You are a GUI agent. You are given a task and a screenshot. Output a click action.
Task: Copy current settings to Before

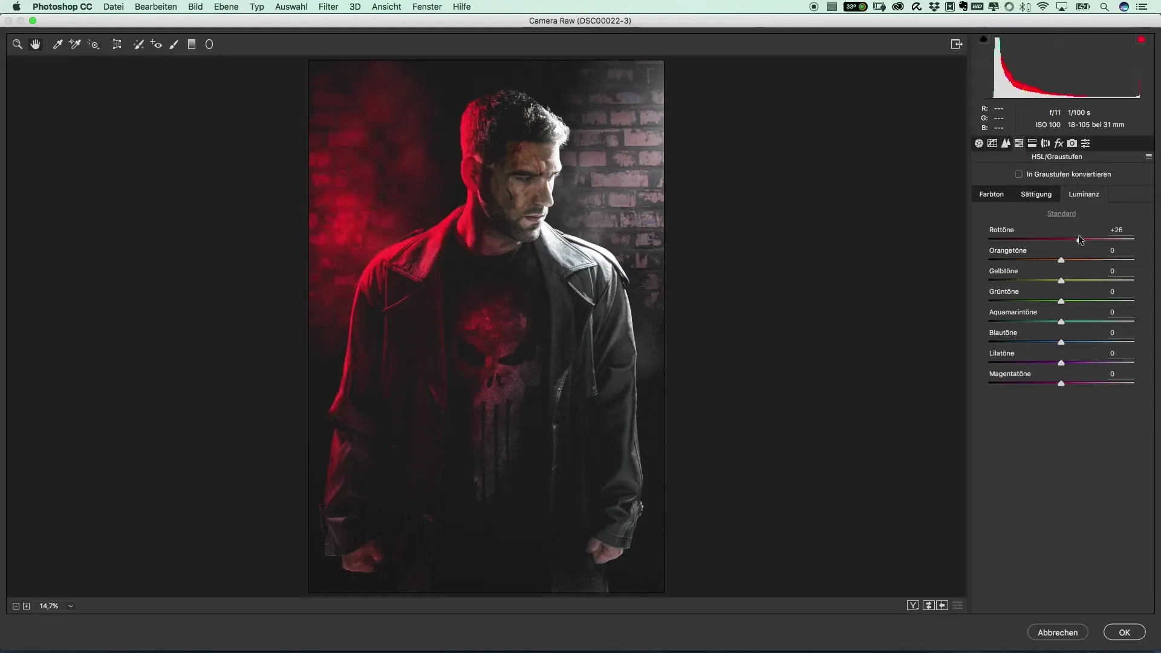tap(942, 605)
